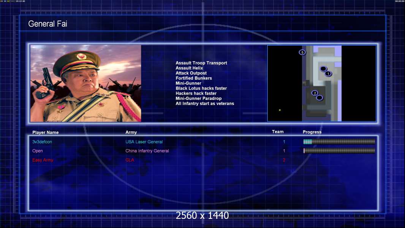The height and width of the screenshot is (228, 405).
Task: Click the 3v3defcon loading progress bar
Action: (x=339, y=141)
